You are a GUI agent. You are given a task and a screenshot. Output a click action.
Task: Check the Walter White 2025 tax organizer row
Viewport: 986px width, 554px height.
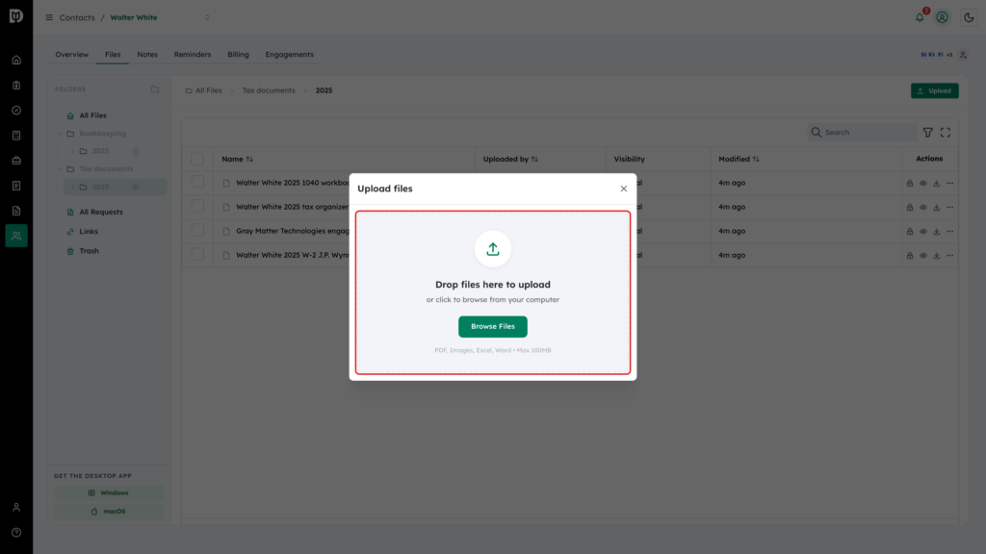tap(197, 206)
